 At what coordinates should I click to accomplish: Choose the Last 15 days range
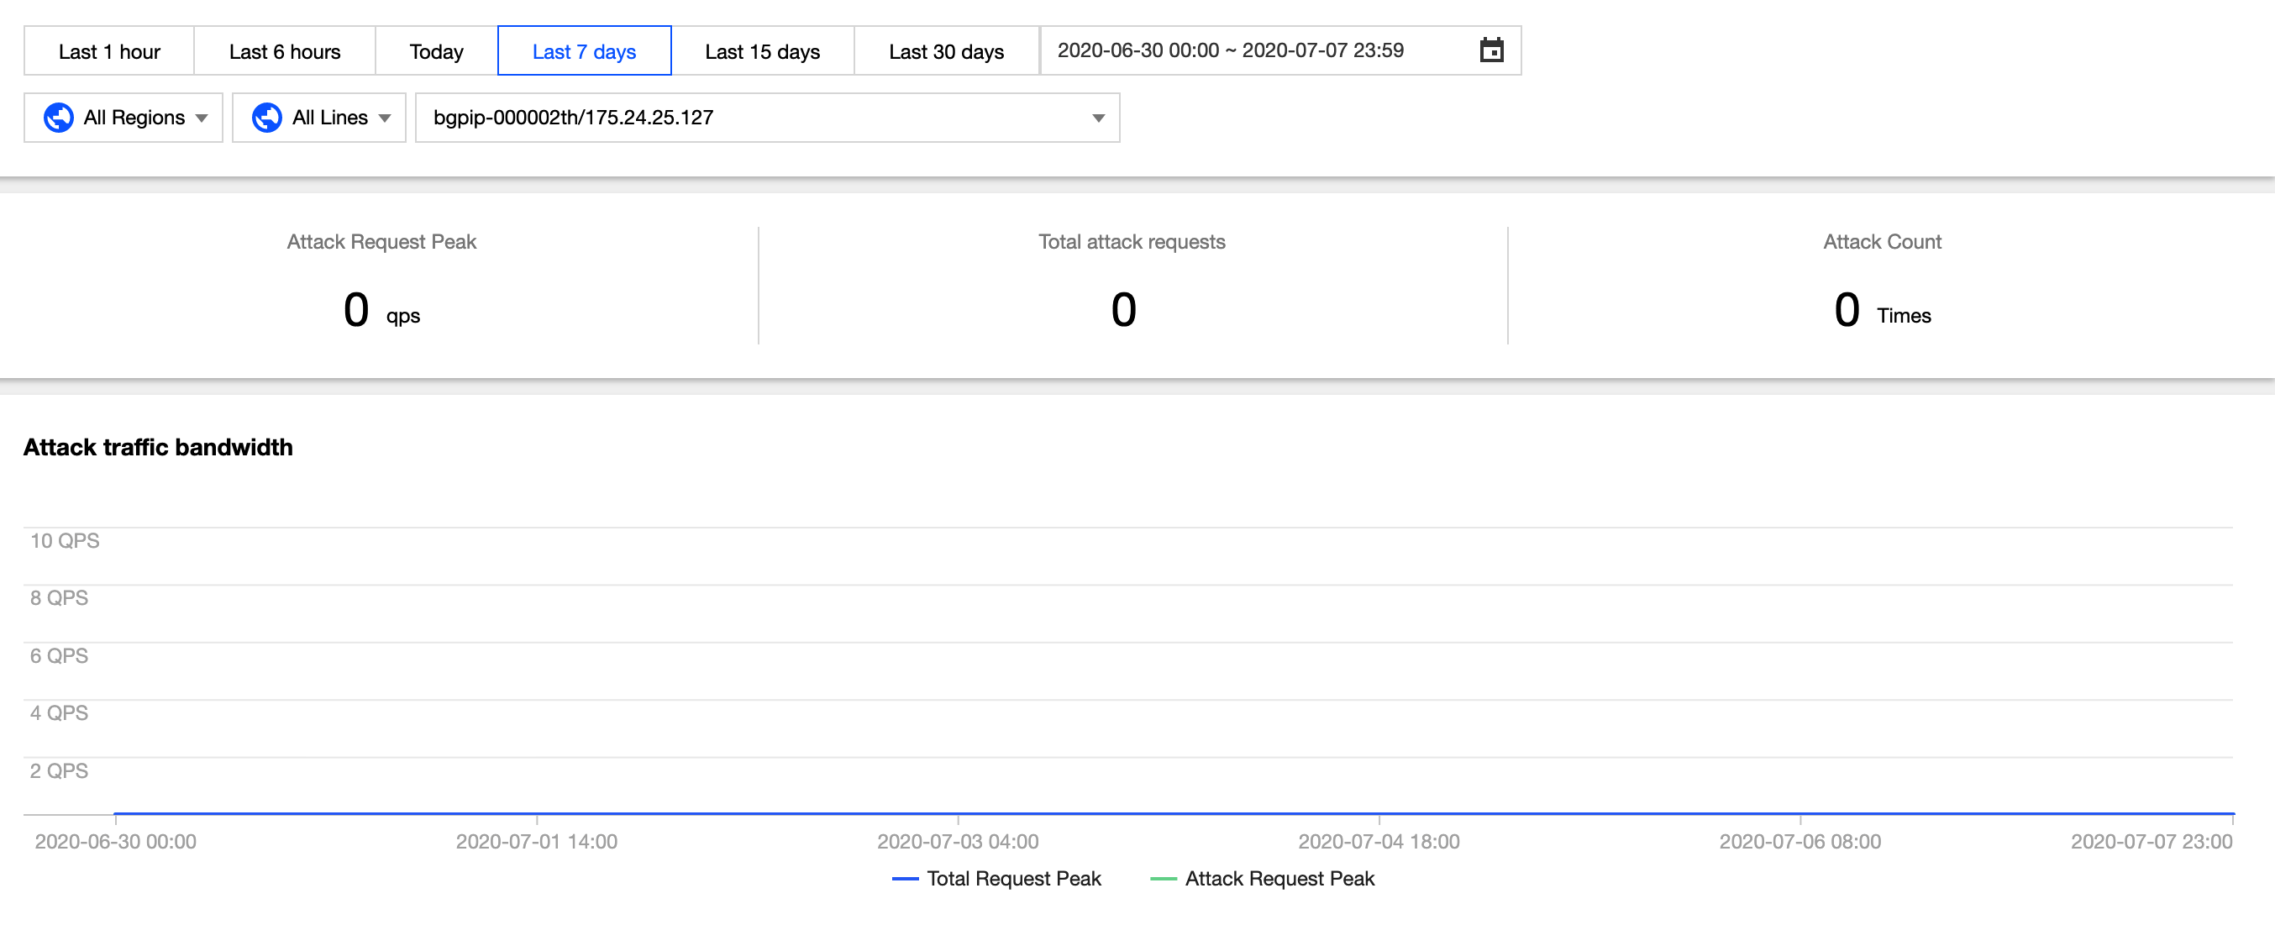[762, 51]
